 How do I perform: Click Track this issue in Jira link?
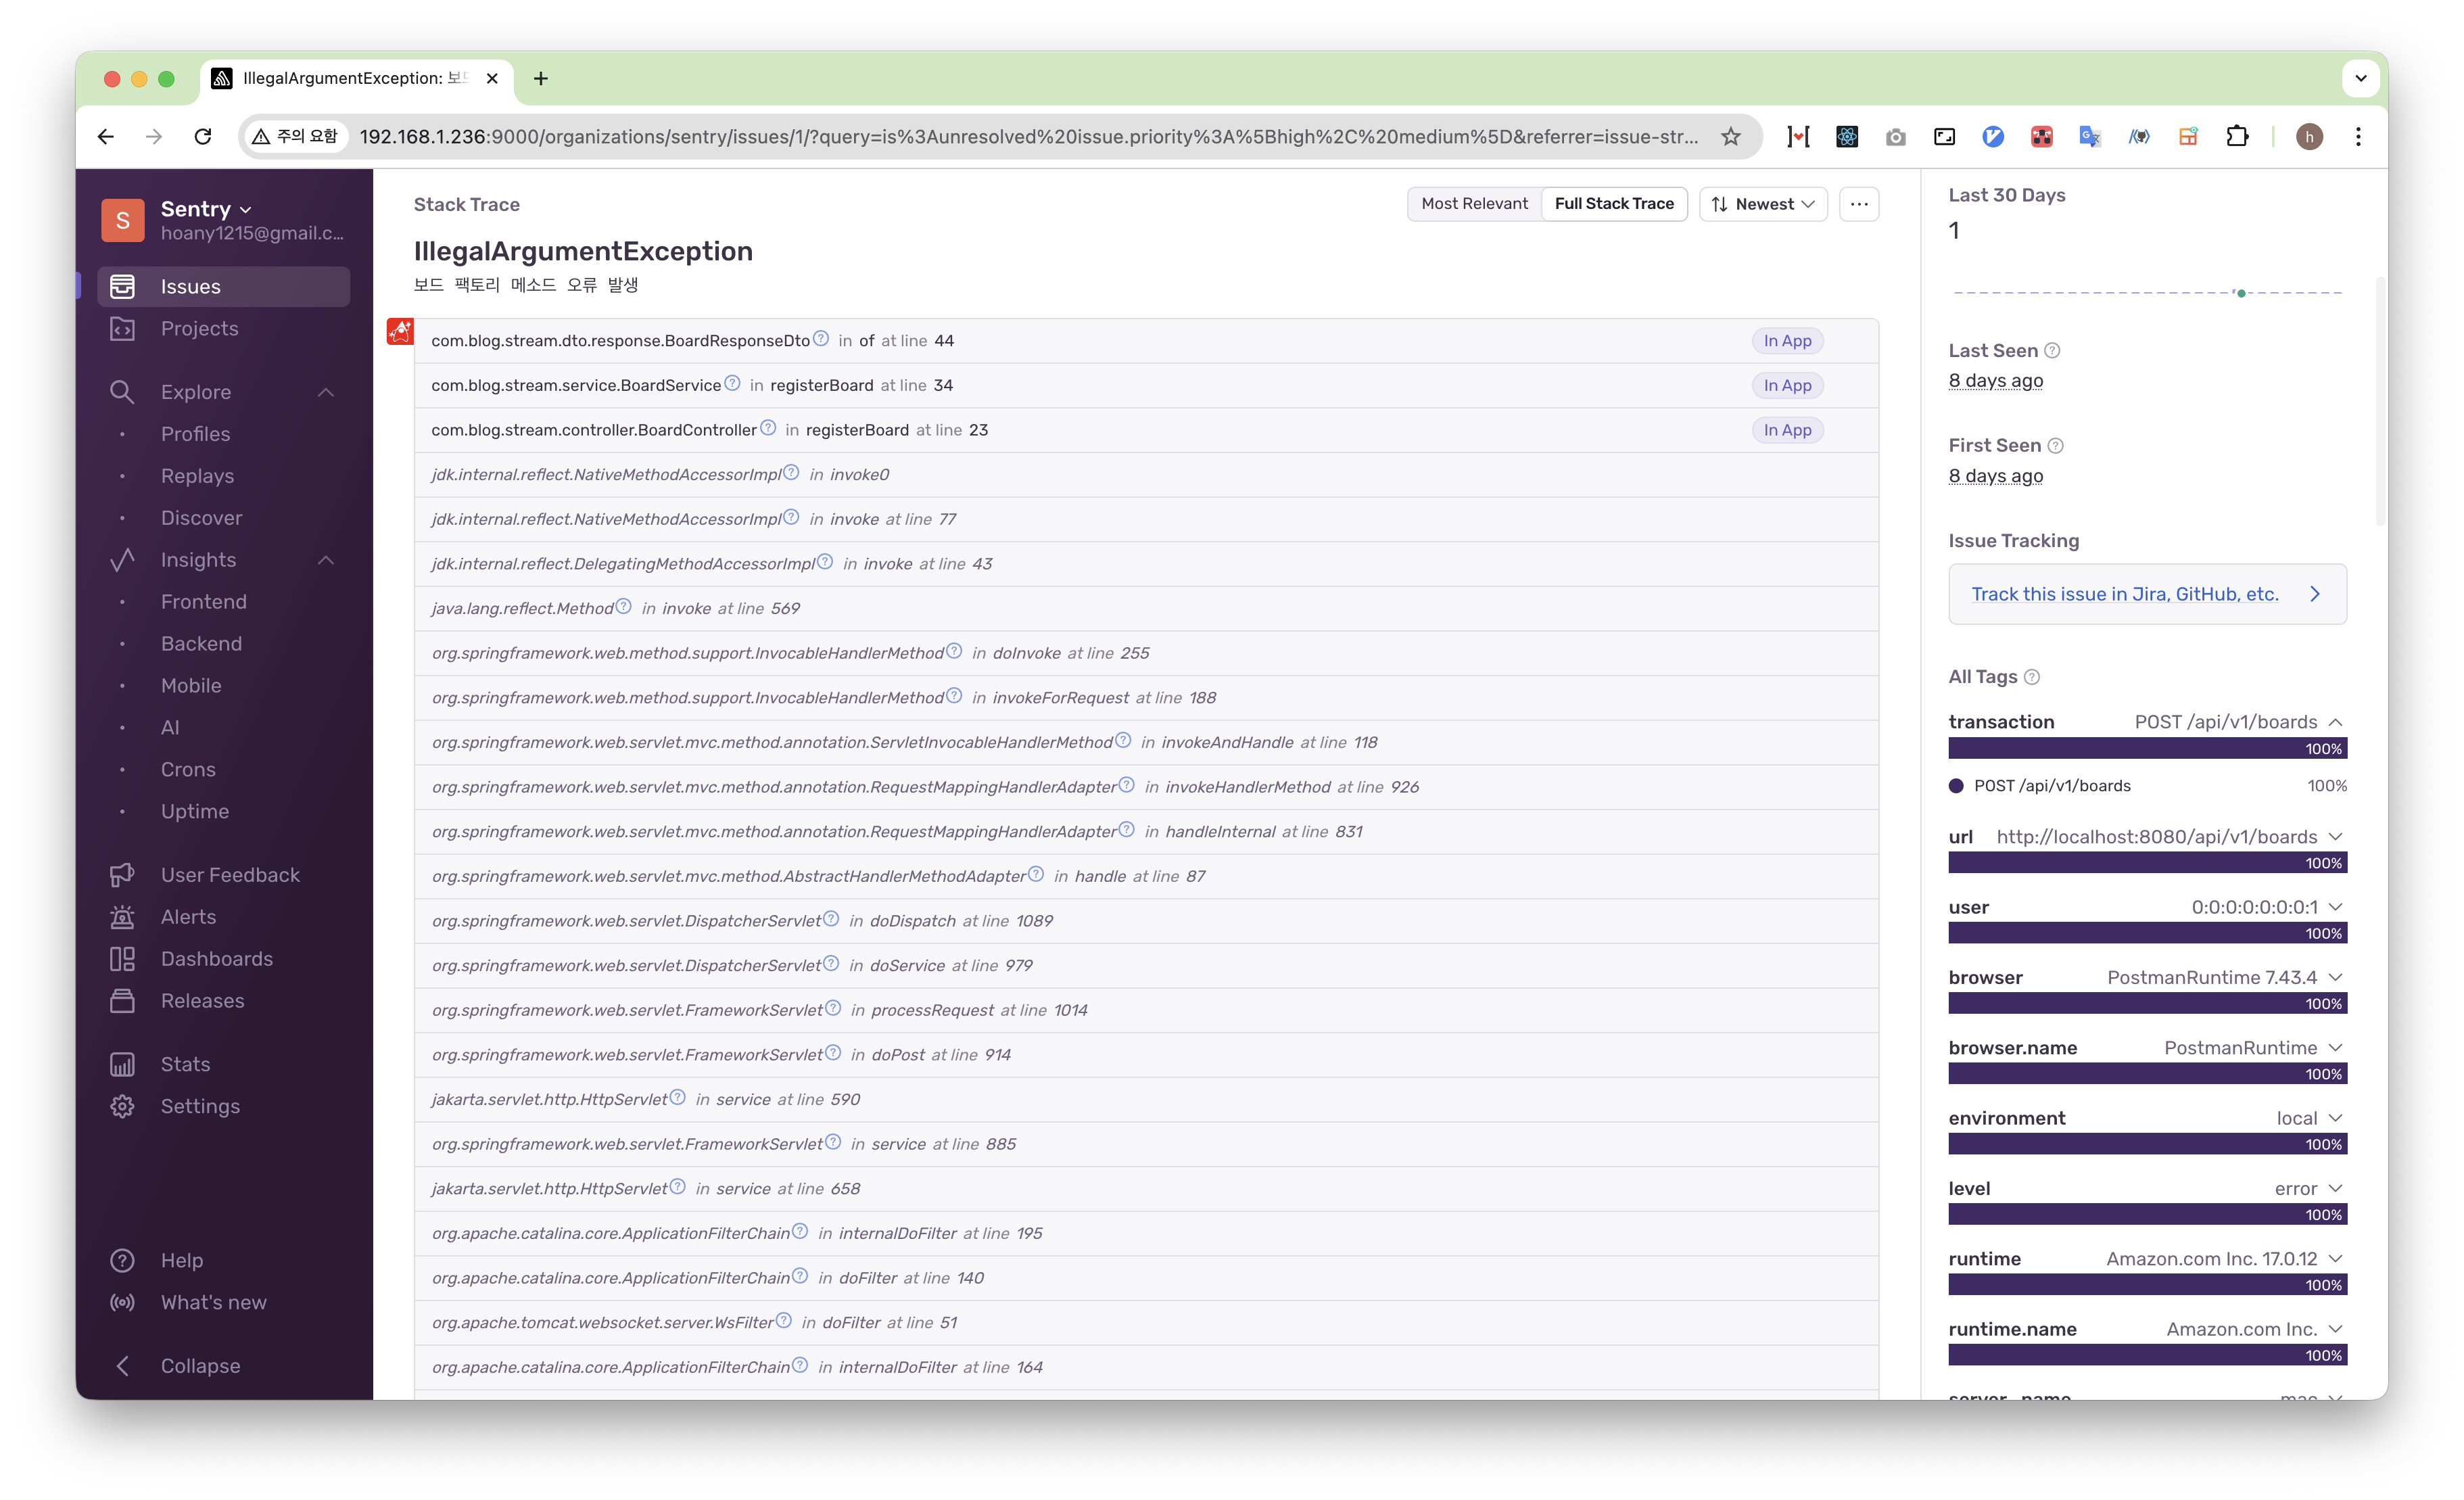[x=2124, y=594]
